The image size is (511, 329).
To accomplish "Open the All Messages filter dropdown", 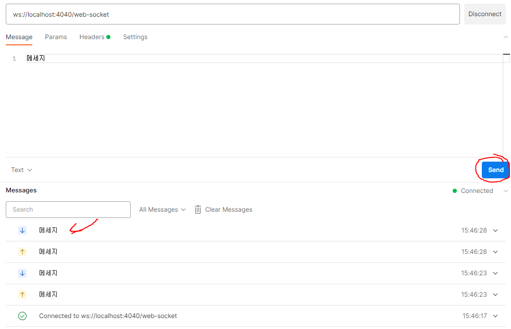I will pos(163,210).
